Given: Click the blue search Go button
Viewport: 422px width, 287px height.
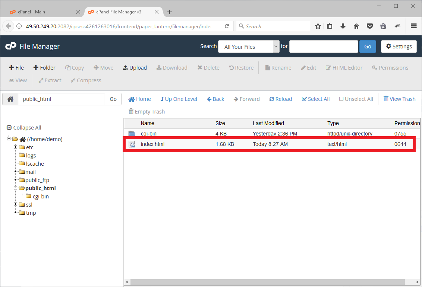Looking at the screenshot, I should tap(367, 47).
